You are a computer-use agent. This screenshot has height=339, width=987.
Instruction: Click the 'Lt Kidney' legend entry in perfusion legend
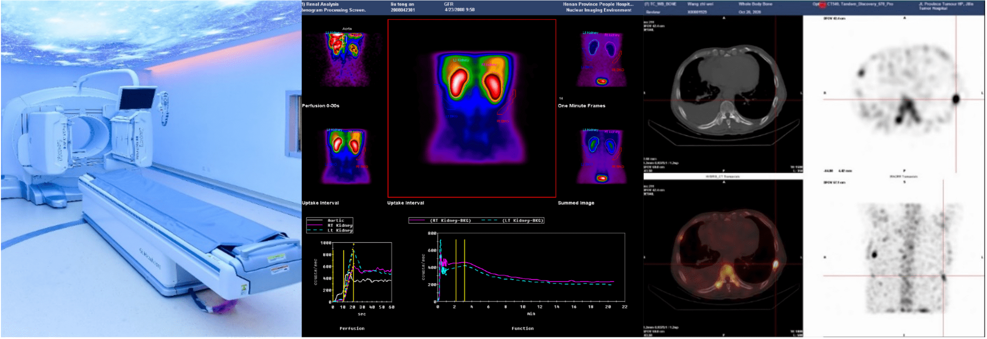[x=330, y=231]
